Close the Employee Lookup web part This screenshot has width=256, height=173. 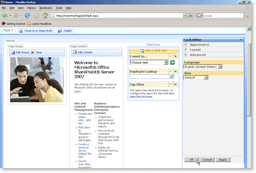[x=176, y=72]
